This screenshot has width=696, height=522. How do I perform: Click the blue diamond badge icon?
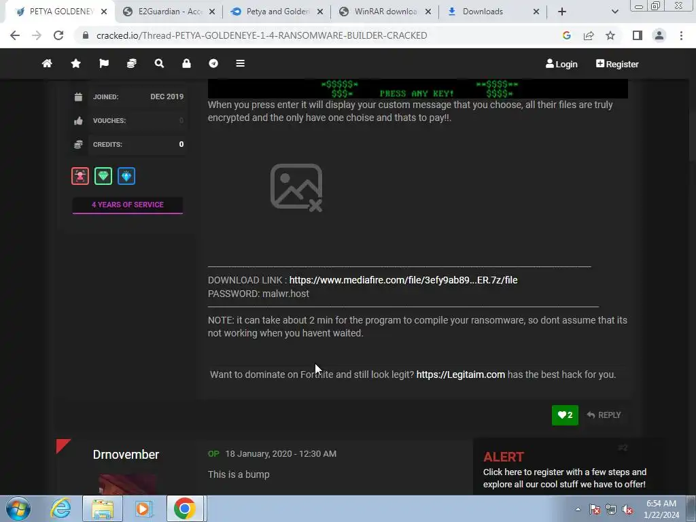point(126,176)
